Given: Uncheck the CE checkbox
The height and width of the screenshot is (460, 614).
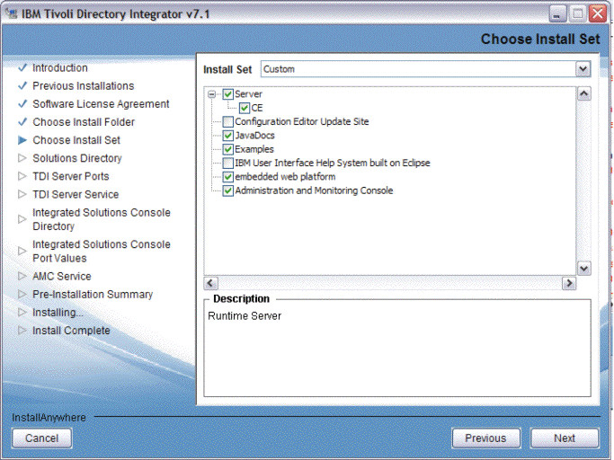Looking at the screenshot, I should (x=245, y=108).
